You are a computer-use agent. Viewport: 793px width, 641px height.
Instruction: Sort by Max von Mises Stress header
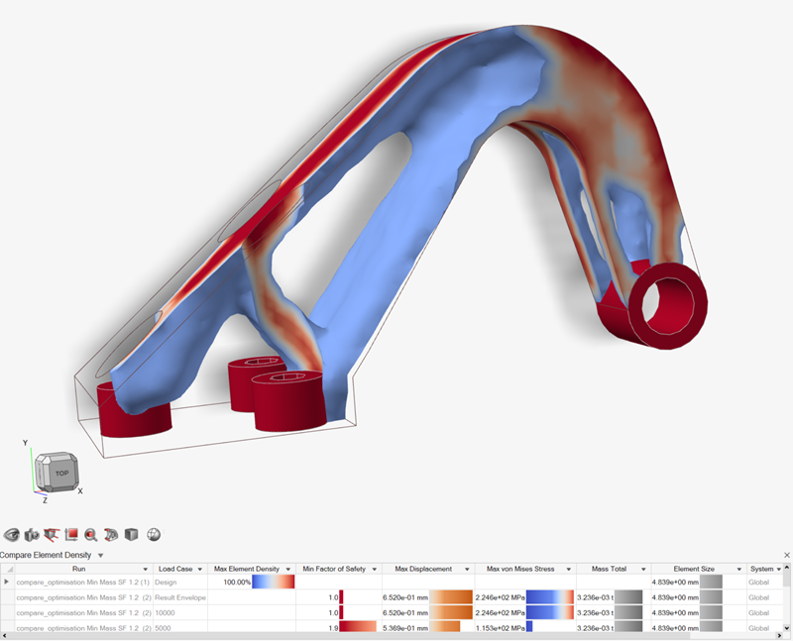click(x=520, y=569)
